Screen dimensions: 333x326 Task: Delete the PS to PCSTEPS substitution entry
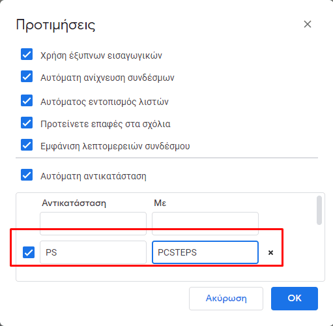[270, 252]
